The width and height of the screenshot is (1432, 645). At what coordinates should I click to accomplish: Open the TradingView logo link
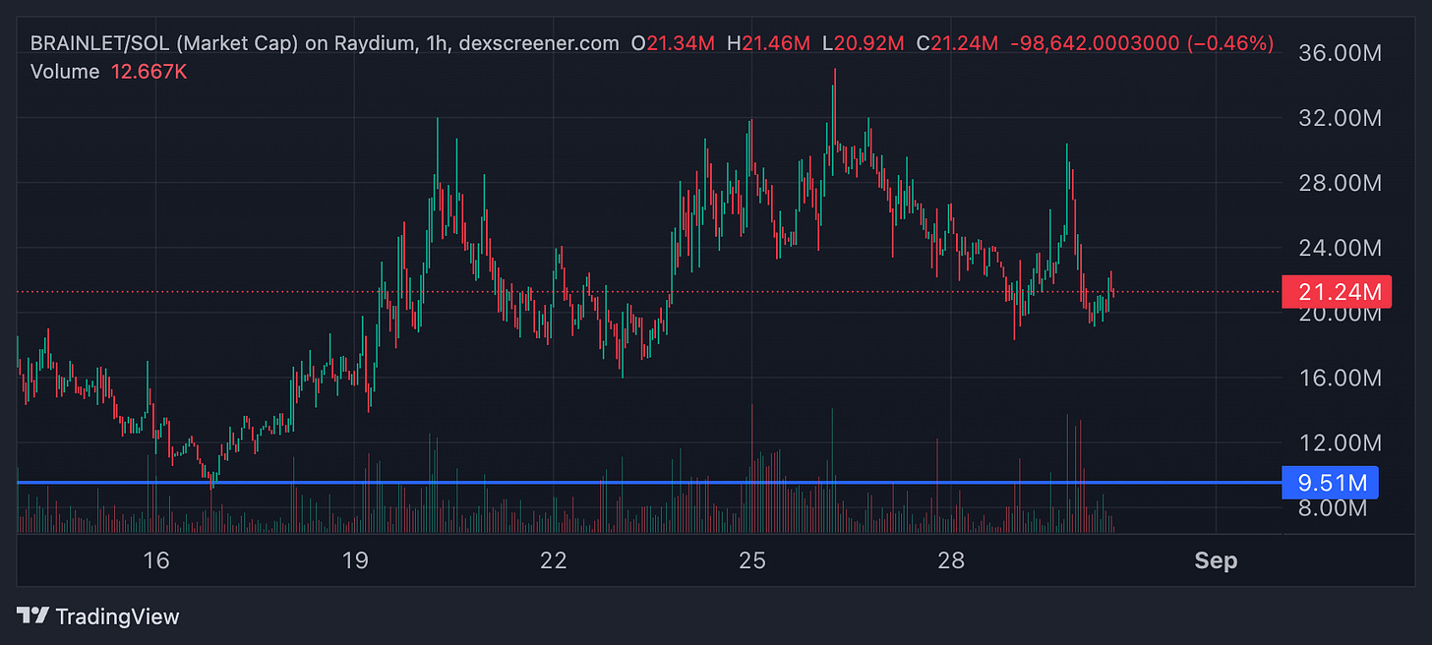(x=98, y=616)
